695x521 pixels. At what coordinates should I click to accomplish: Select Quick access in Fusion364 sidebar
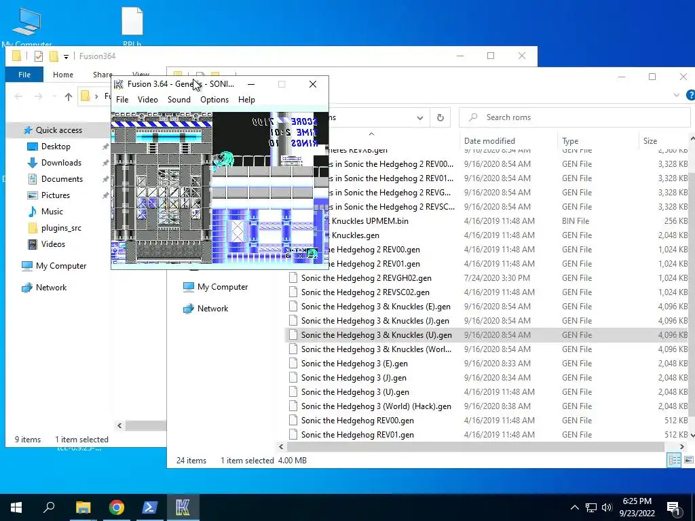(x=58, y=130)
